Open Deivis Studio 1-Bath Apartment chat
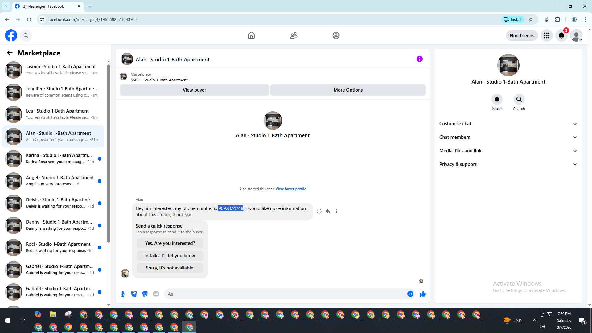 (53, 203)
